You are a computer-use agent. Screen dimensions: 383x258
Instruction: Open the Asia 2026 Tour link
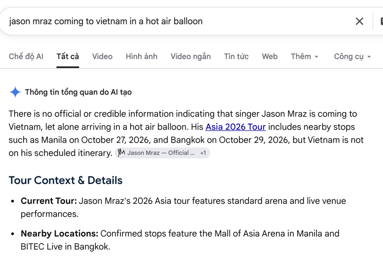click(236, 127)
